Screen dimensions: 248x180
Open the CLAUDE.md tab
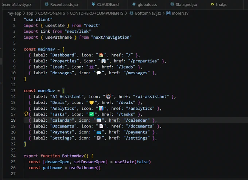(107, 4)
